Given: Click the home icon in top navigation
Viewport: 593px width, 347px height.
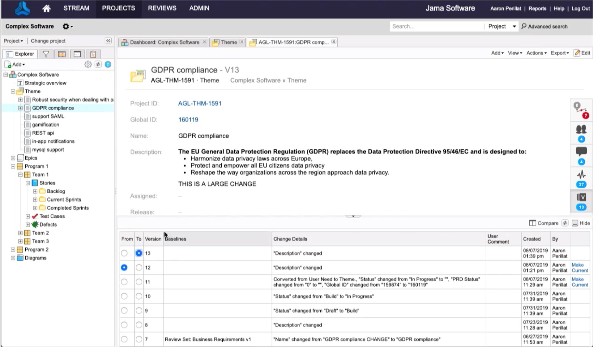Looking at the screenshot, I should coord(46,8).
